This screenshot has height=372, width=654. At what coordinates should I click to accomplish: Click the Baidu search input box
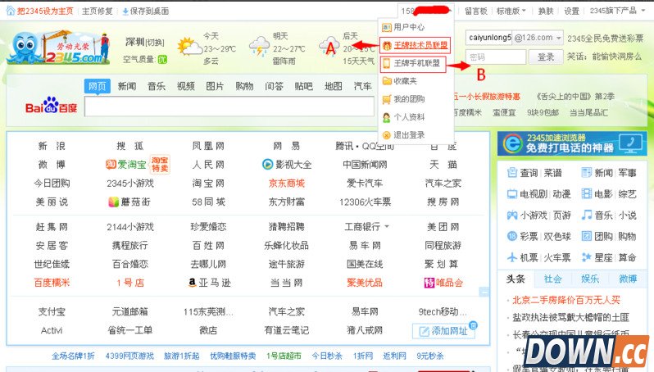click(x=229, y=107)
